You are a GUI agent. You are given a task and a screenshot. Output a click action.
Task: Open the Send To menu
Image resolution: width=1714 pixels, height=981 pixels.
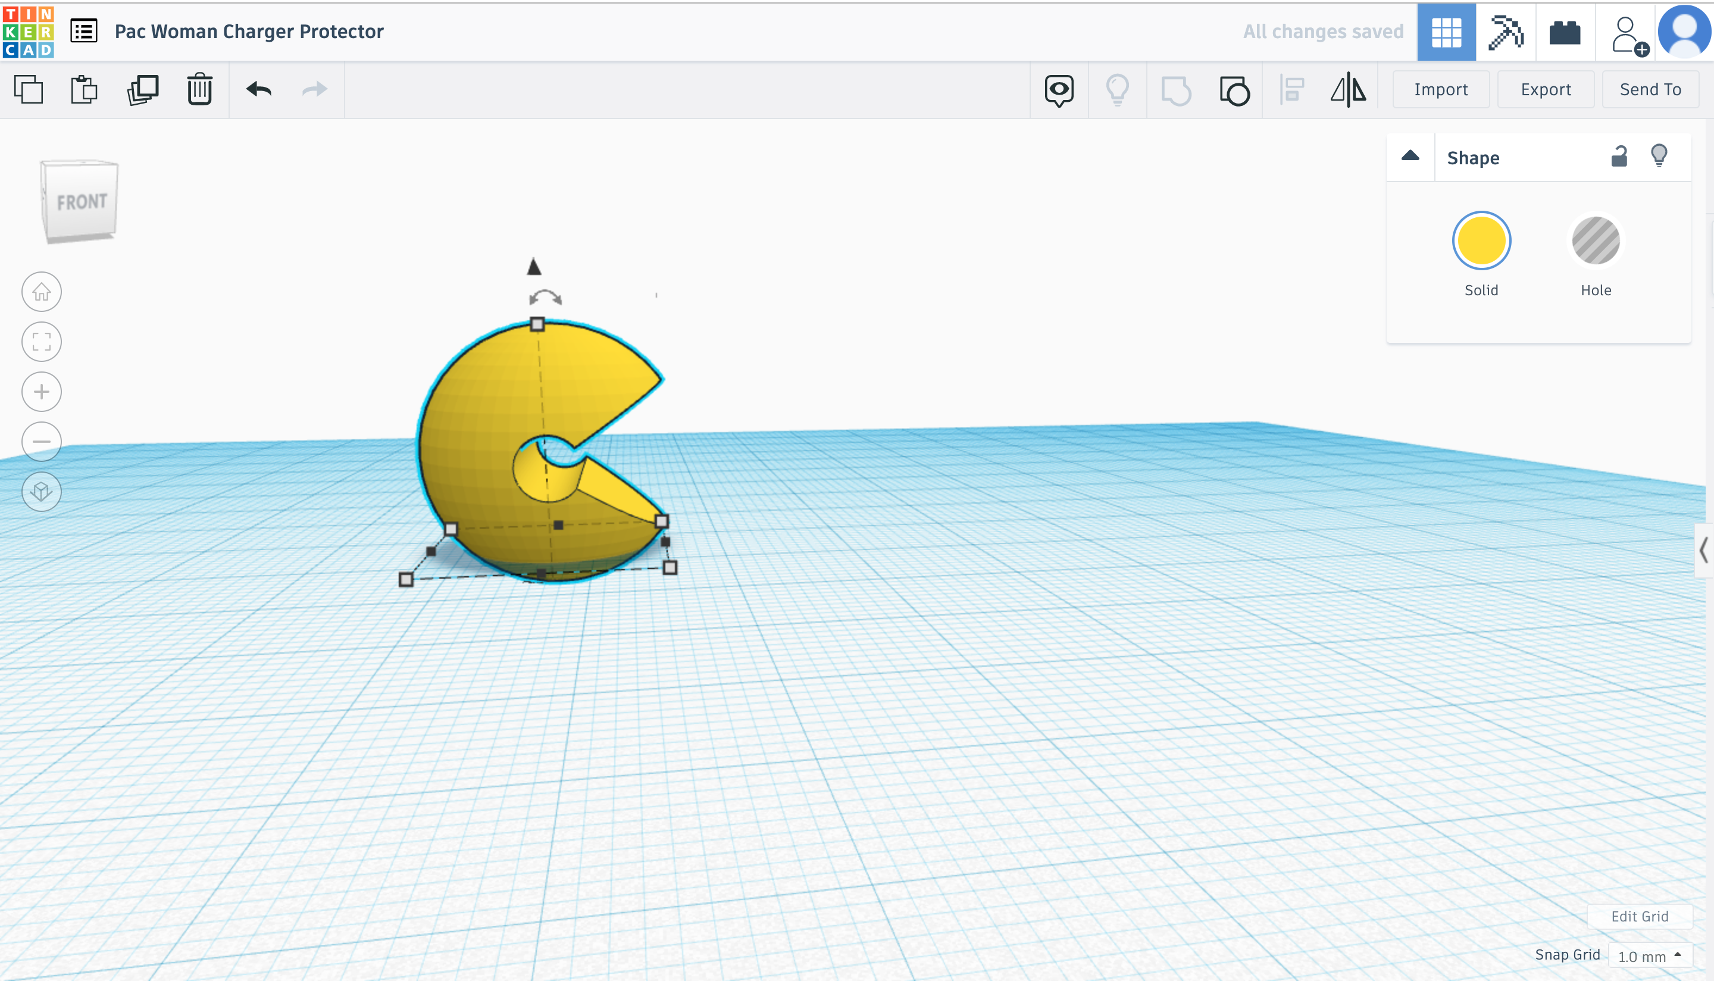[1650, 90]
